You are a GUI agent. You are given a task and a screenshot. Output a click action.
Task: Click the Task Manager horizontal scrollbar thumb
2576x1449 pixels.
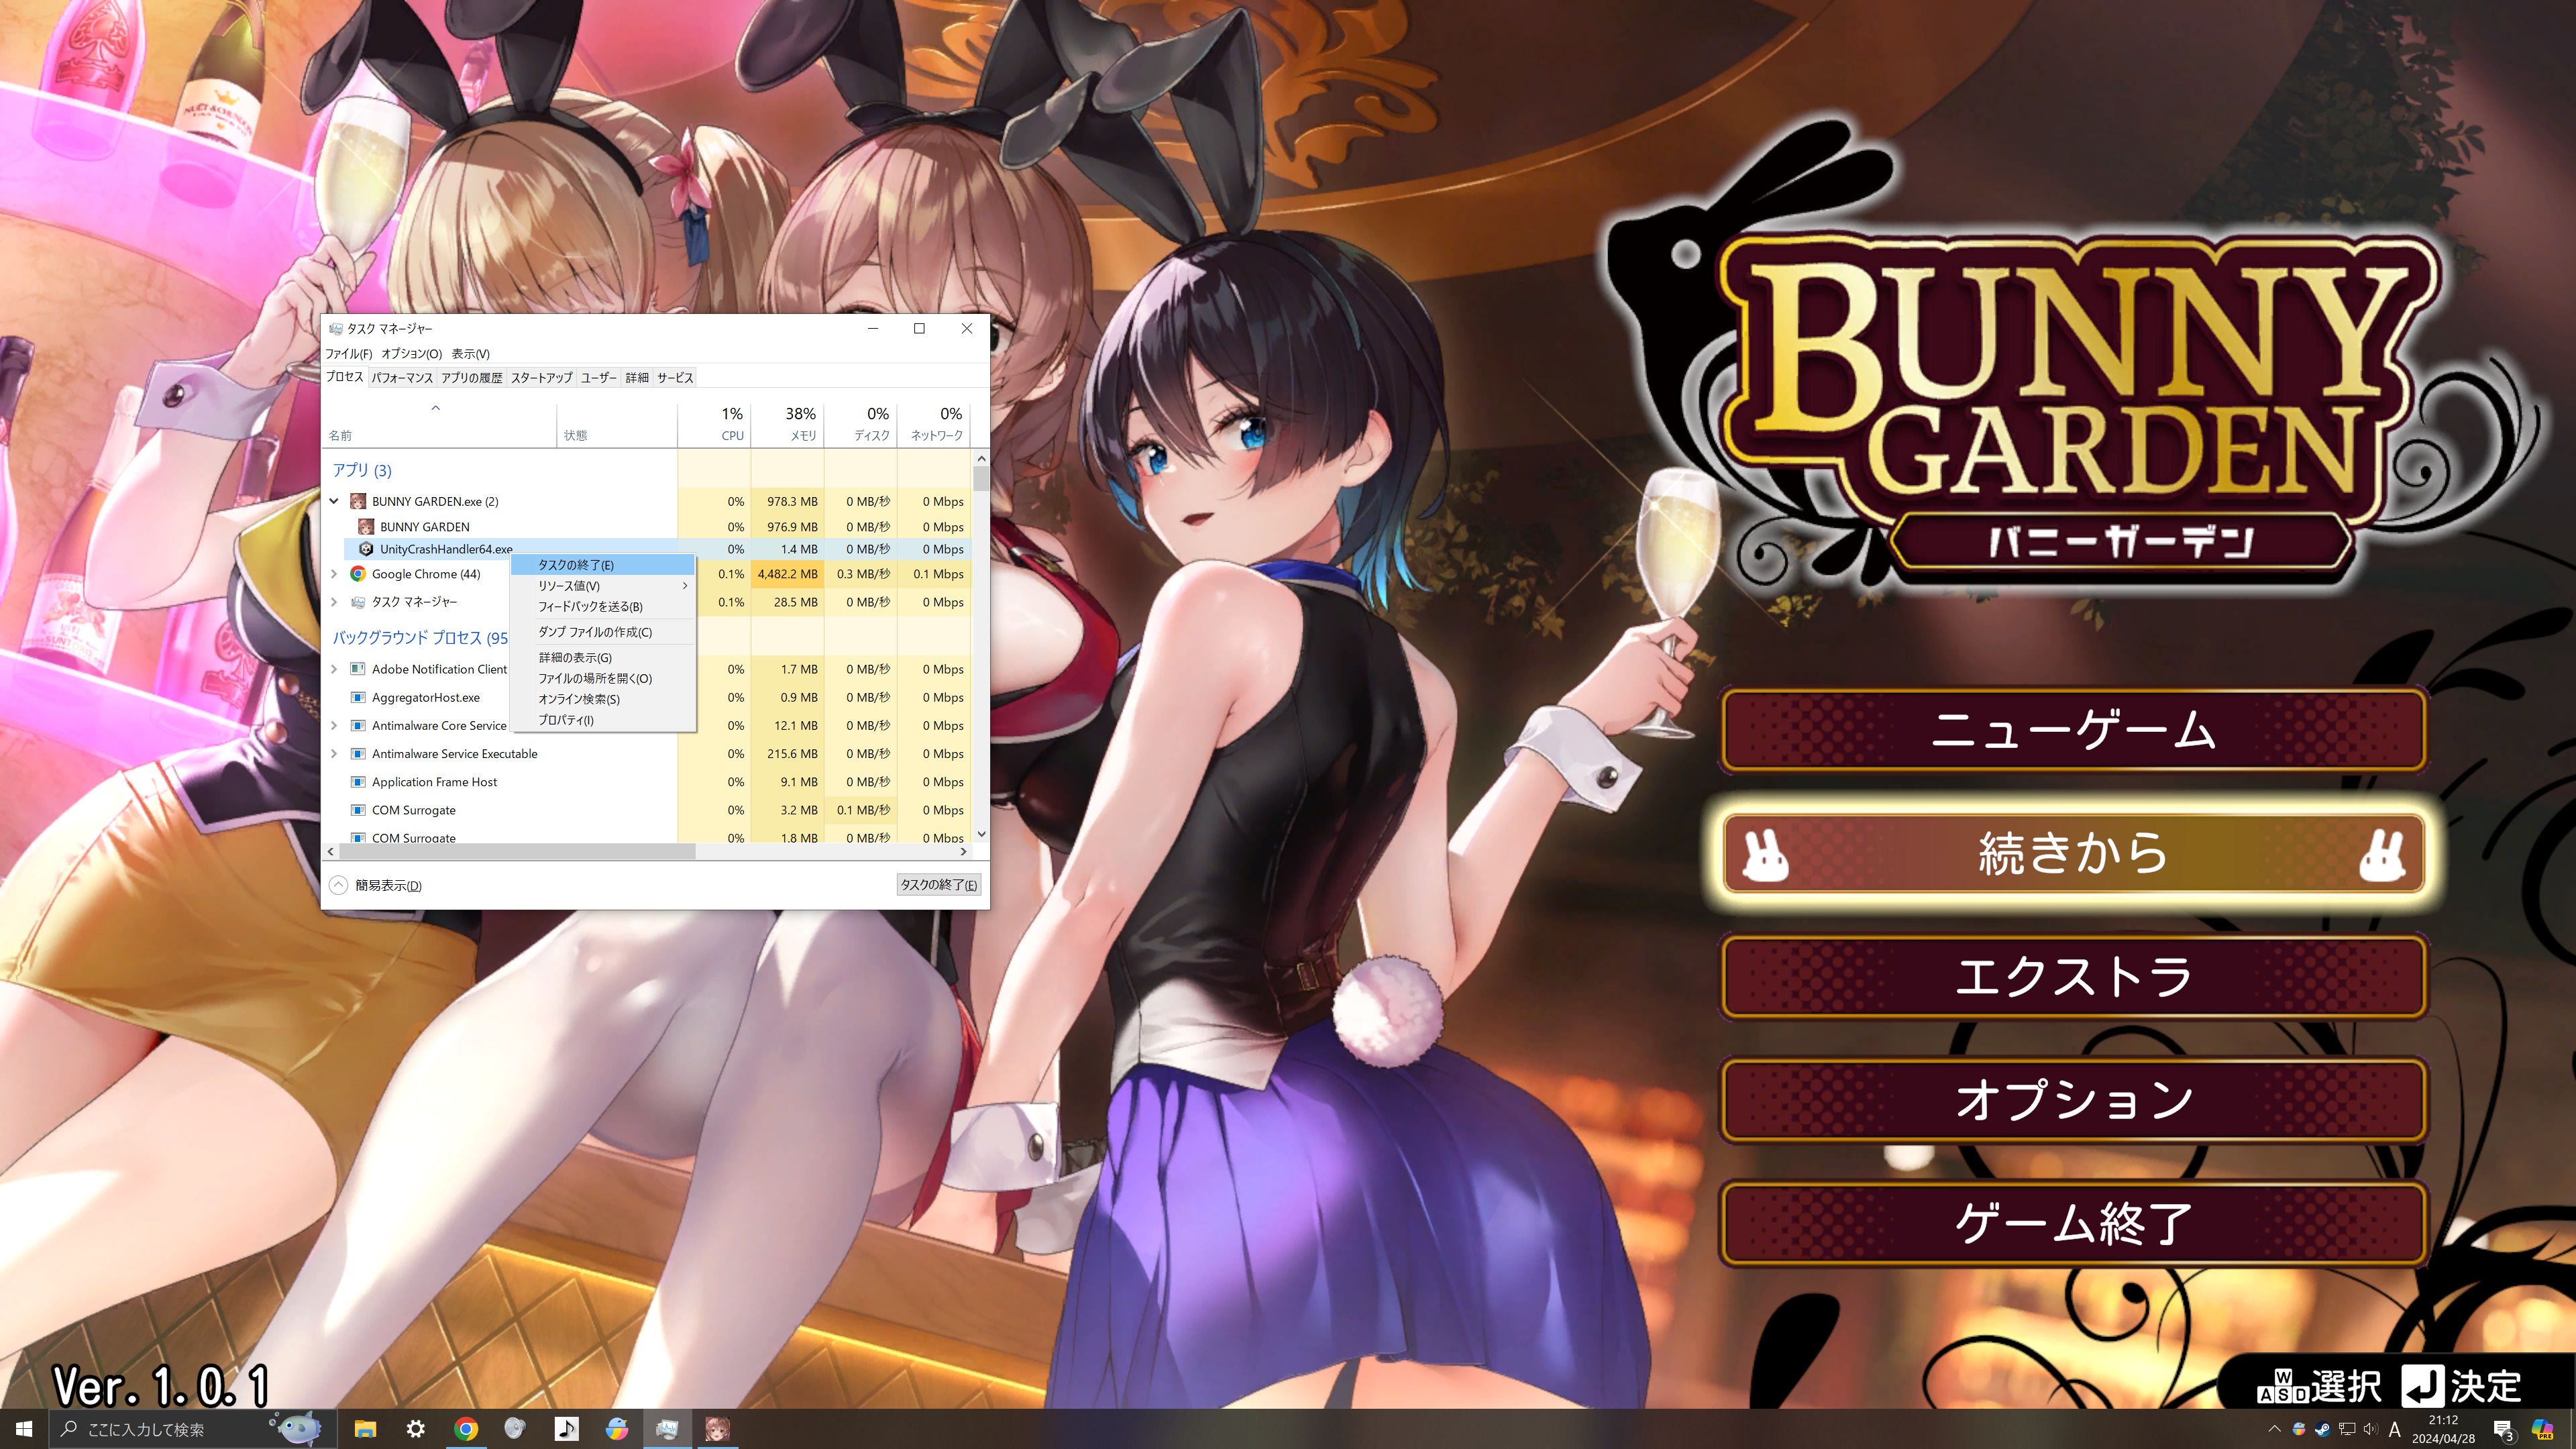click(x=517, y=852)
